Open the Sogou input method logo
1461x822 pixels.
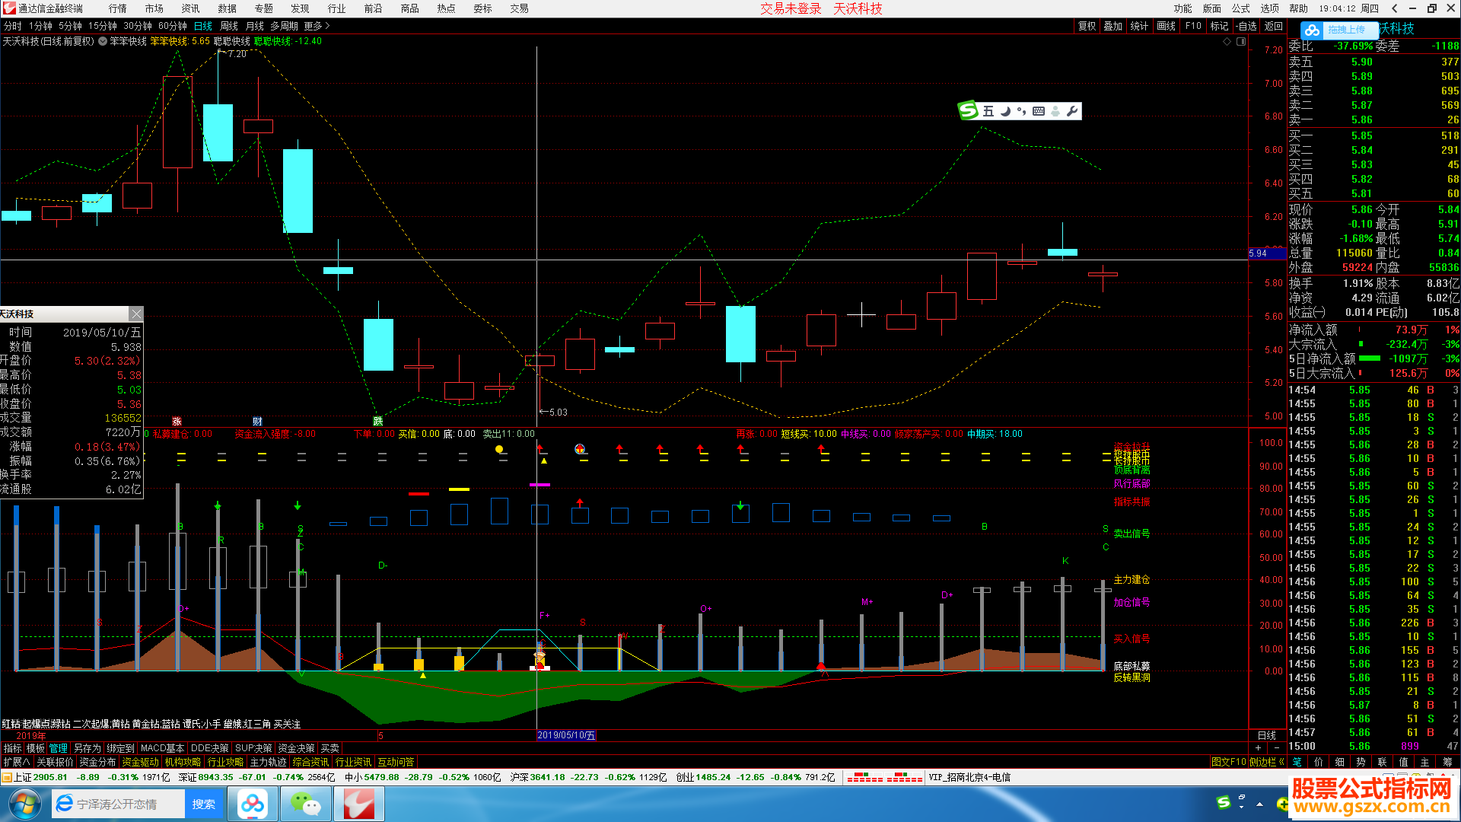(969, 110)
